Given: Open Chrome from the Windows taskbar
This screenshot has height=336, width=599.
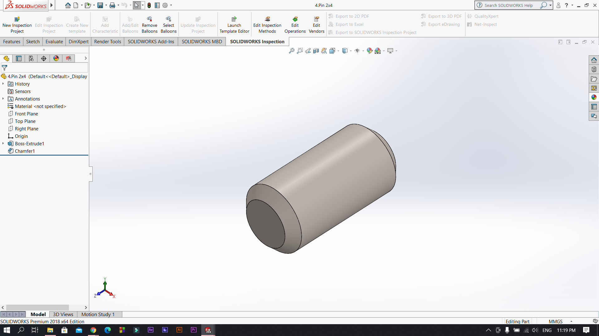Looking at the screenshot, I should pyautogui.click(x=93, y=330).
